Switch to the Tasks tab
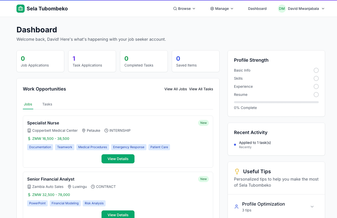Viewport: 337px width, 218px height. (47, 104)
